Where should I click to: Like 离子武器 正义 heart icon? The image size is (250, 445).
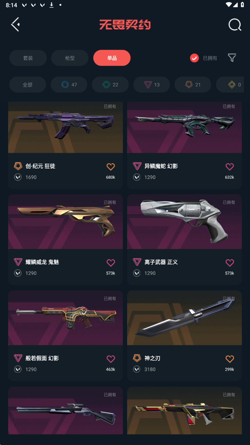coord(230,262)
